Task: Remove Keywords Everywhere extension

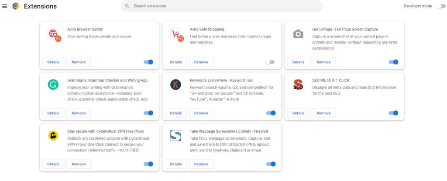Action: 201,113
